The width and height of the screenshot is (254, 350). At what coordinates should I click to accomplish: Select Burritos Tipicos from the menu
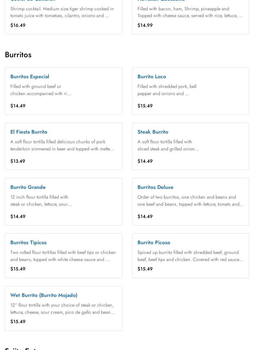(28, 243)
